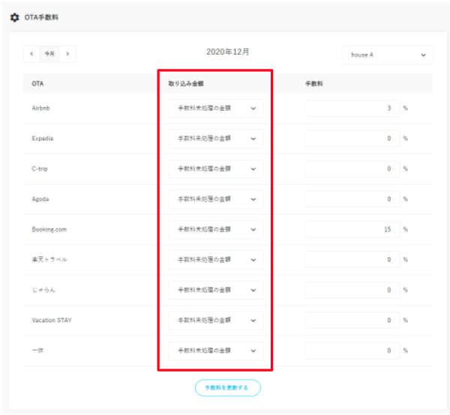Click the 今月 button

coord(49,54)
